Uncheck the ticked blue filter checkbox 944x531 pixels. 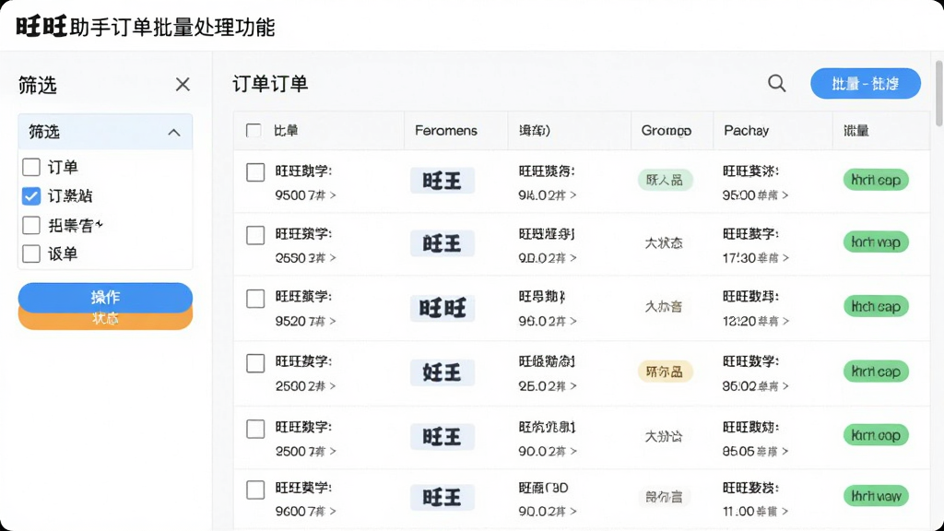point(31,195)
